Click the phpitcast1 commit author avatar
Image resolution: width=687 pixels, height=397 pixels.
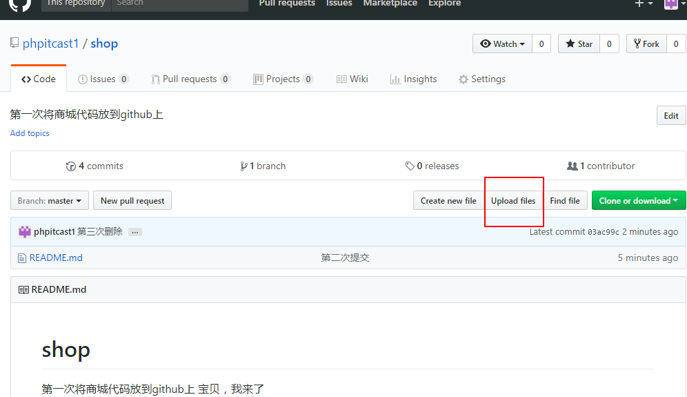click(x=25, y=232)
